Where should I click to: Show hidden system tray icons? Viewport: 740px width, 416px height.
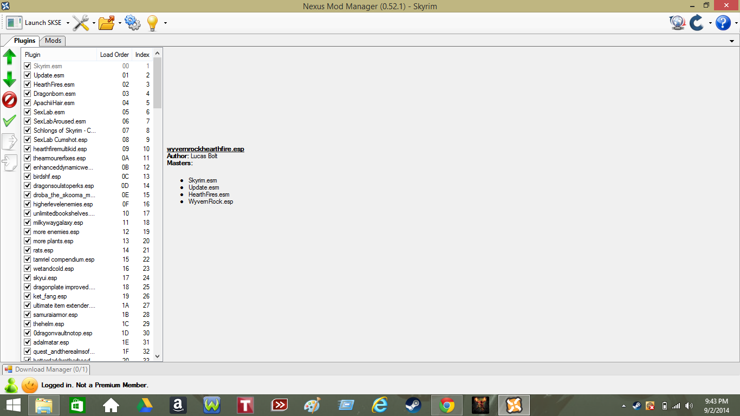624,405
